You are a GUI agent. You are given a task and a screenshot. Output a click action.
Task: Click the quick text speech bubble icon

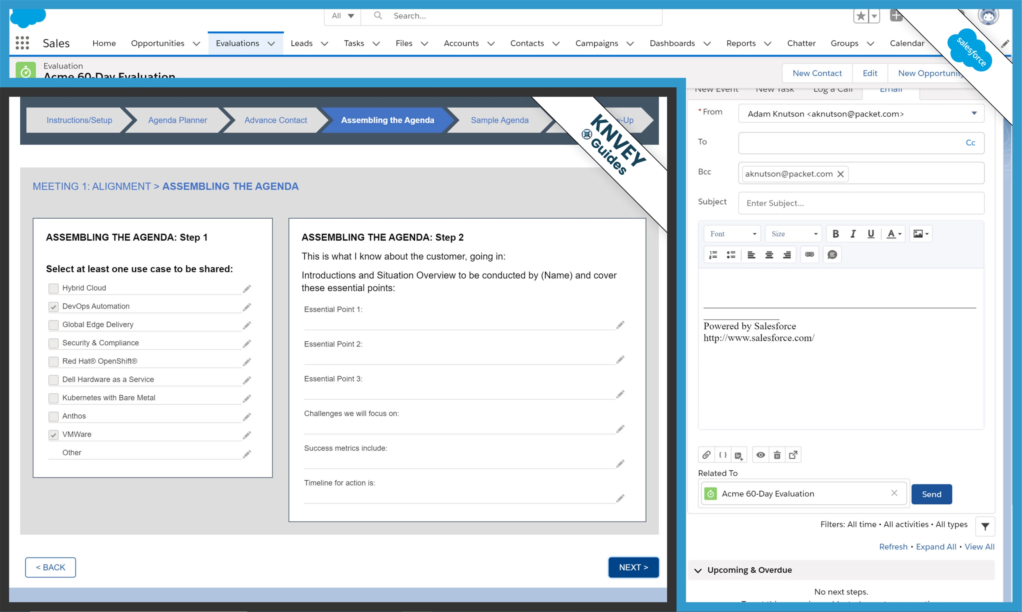832,254
